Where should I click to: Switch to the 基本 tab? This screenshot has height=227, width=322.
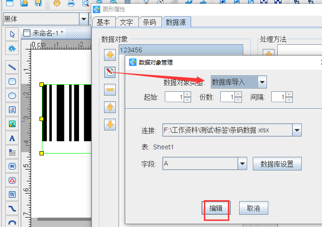[103, 22]
